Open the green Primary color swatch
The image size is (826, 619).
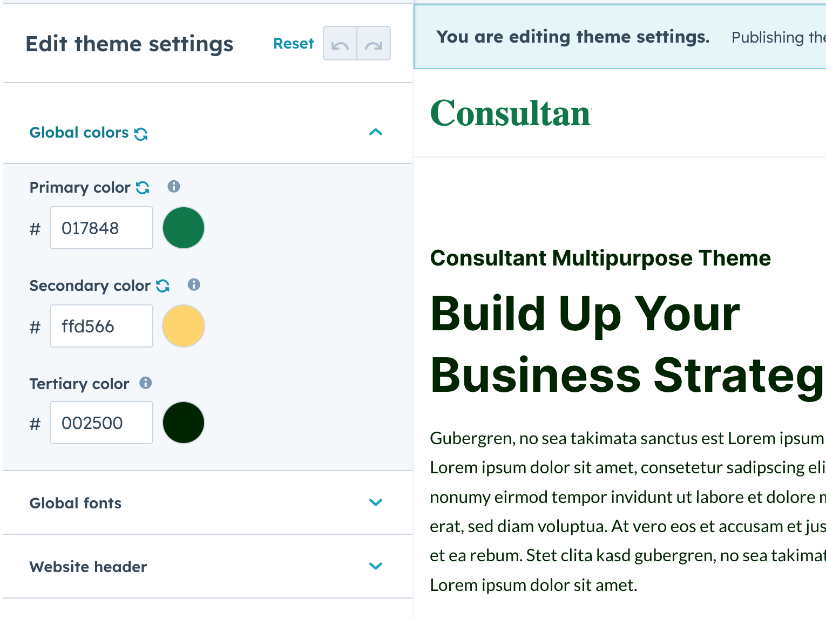pos(184,228)
